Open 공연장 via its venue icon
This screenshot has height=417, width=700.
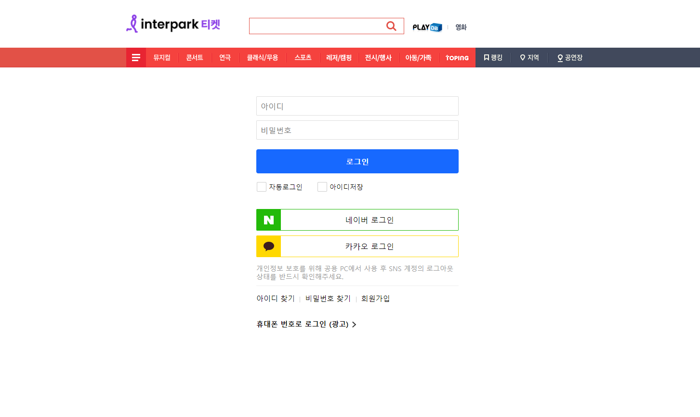pyautogui.click(x=559, y=57)
